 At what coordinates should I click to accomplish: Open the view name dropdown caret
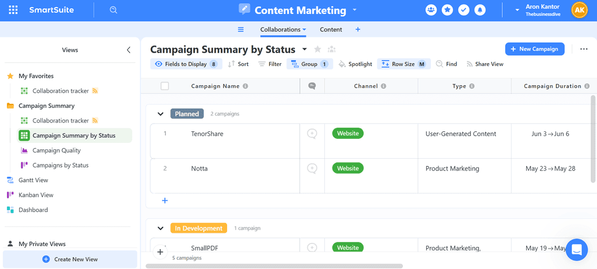pyautogui.click(x=304, y=50)
